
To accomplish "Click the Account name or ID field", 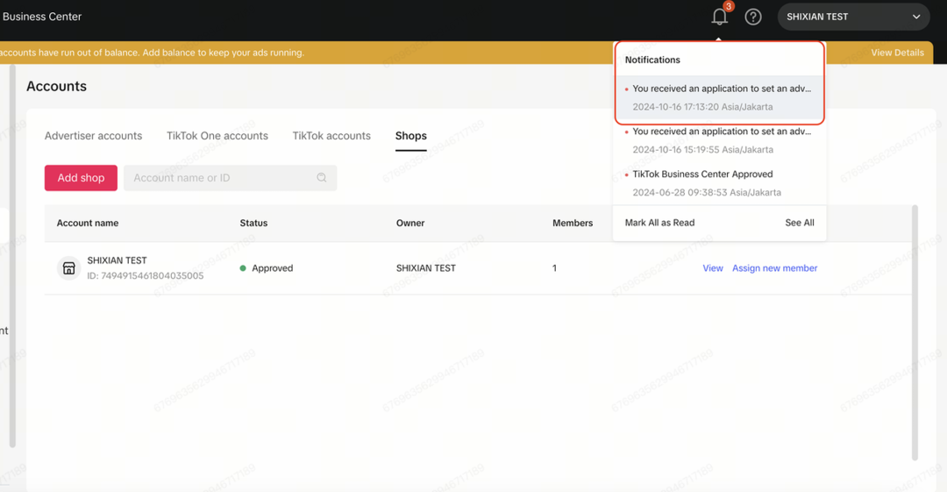I will tap(219, 178).
